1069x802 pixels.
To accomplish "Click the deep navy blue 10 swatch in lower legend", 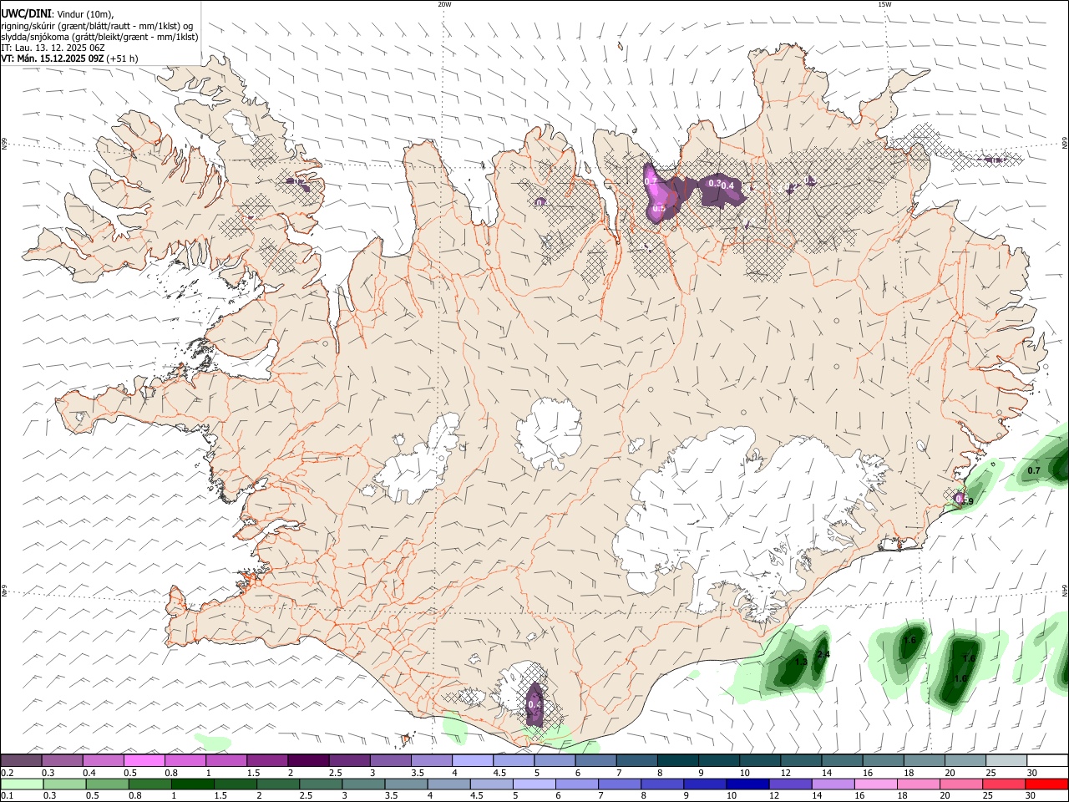I will click(747, 784).
